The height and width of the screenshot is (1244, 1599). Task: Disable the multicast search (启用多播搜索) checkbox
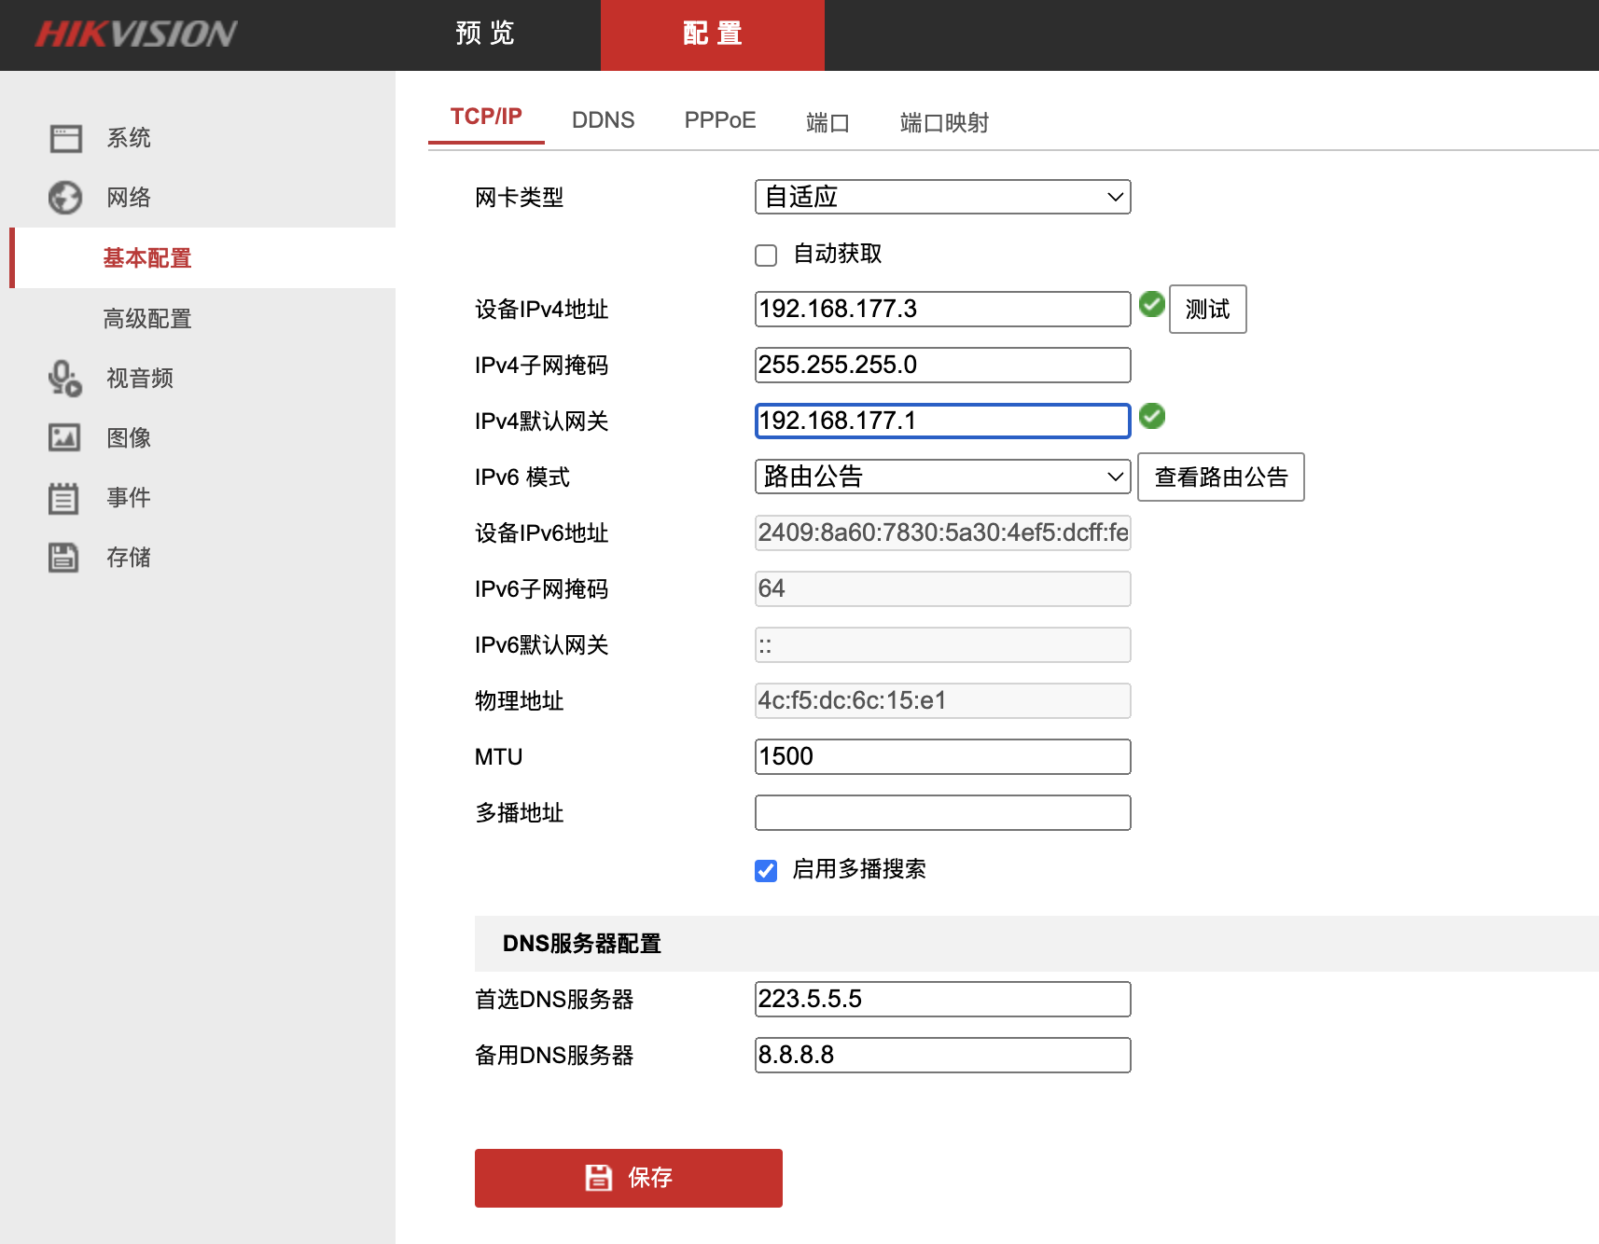click(x=766, y=871)
